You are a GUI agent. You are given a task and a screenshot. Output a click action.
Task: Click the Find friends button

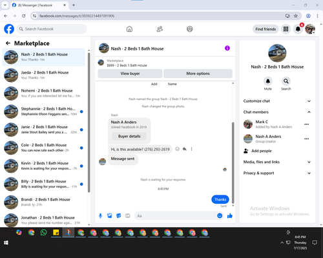tap(266, 29)
